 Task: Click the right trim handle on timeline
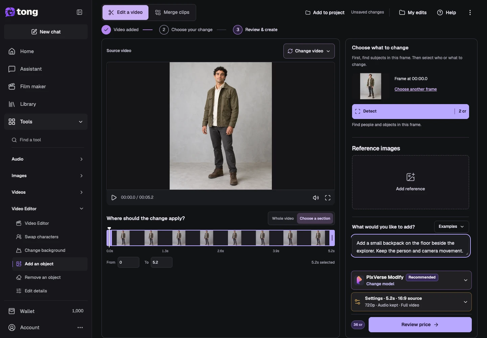[332, 238]
